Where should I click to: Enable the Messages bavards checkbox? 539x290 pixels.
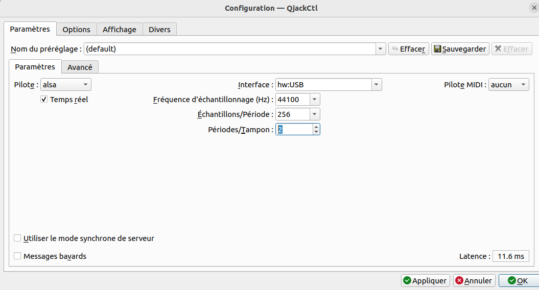(x=18, y=256)
